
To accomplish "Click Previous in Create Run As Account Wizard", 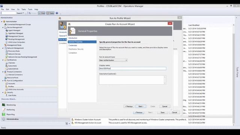I will (x=129, y=106).
